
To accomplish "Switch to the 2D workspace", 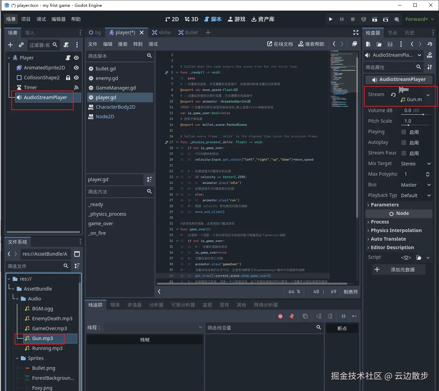I will [172, 19].
